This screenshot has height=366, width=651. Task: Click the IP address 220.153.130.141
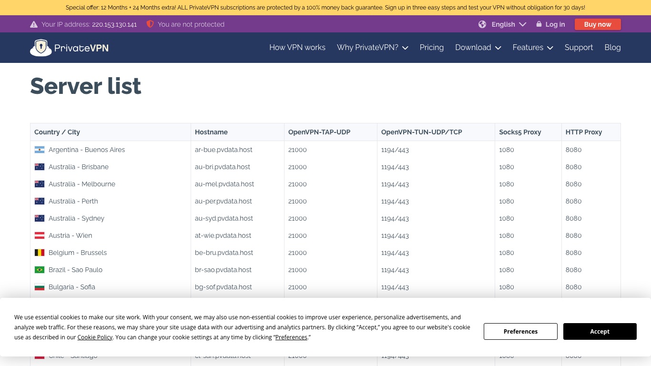point(114,24)
